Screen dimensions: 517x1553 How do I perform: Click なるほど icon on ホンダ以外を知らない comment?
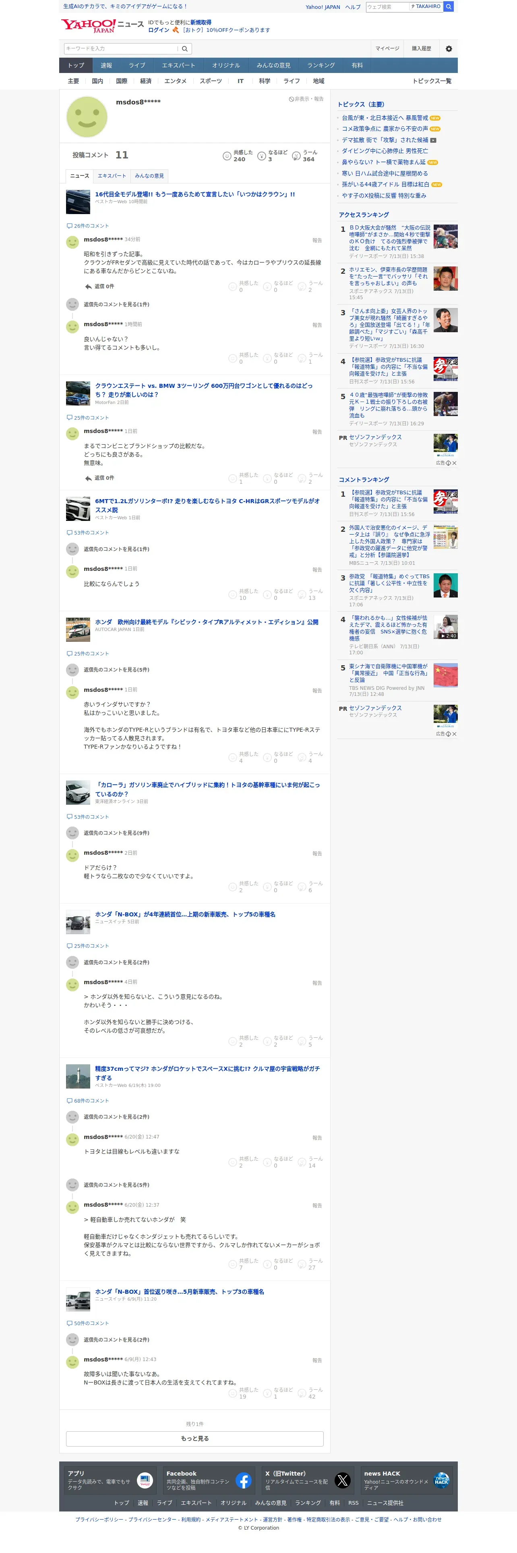[267, 1041]
